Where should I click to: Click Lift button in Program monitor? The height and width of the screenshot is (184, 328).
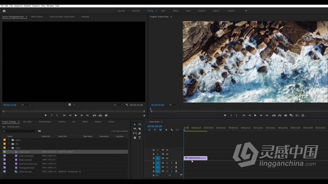(274, 115)
